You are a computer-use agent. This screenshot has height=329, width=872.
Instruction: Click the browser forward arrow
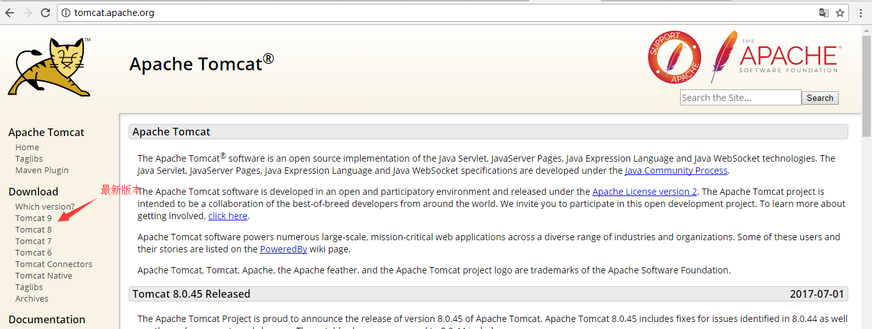click(28, 13)
